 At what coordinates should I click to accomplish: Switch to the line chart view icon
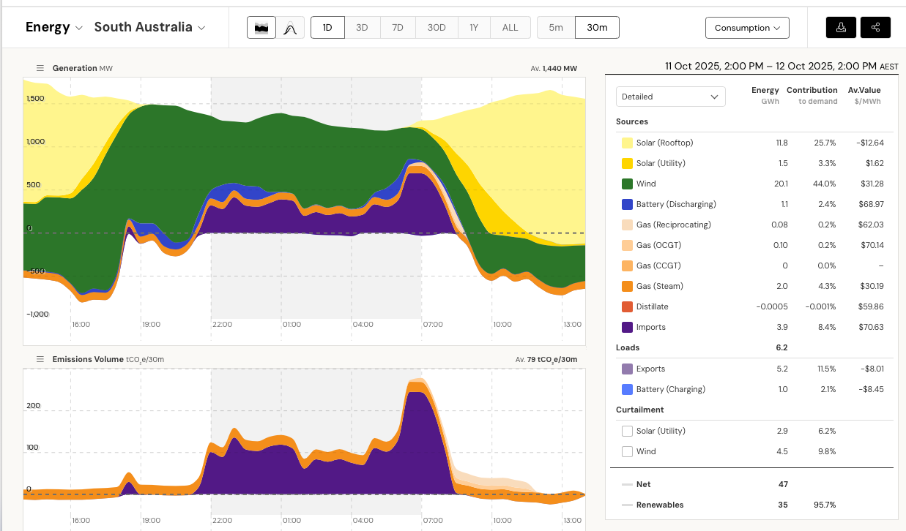click(289, 28)
